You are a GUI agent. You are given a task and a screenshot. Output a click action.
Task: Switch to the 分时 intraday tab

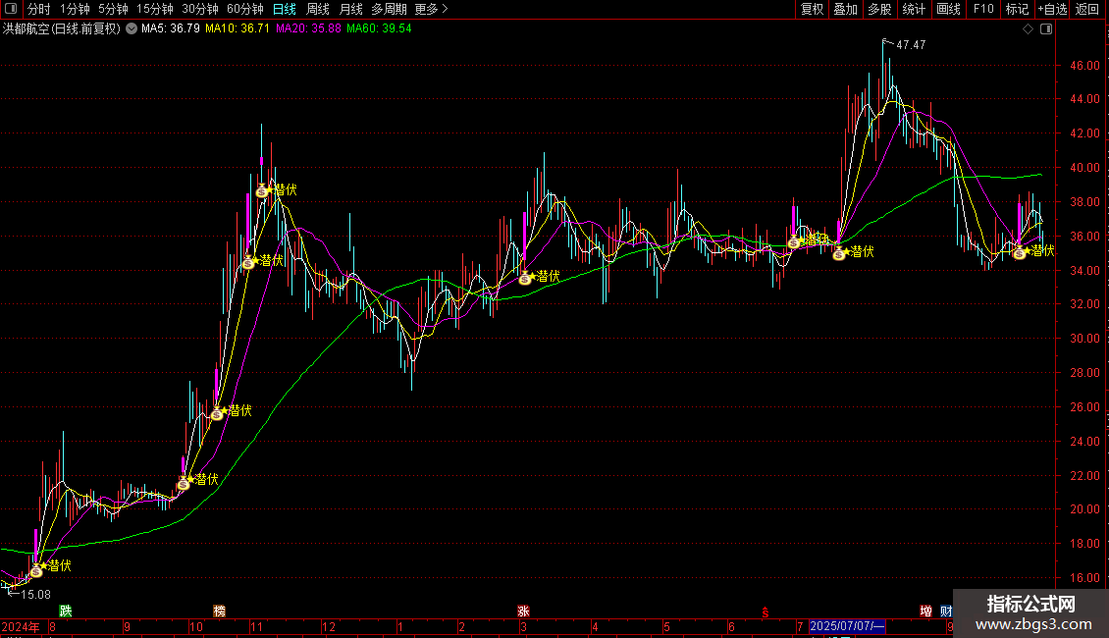pyautogui.click(x=39, y=9)
